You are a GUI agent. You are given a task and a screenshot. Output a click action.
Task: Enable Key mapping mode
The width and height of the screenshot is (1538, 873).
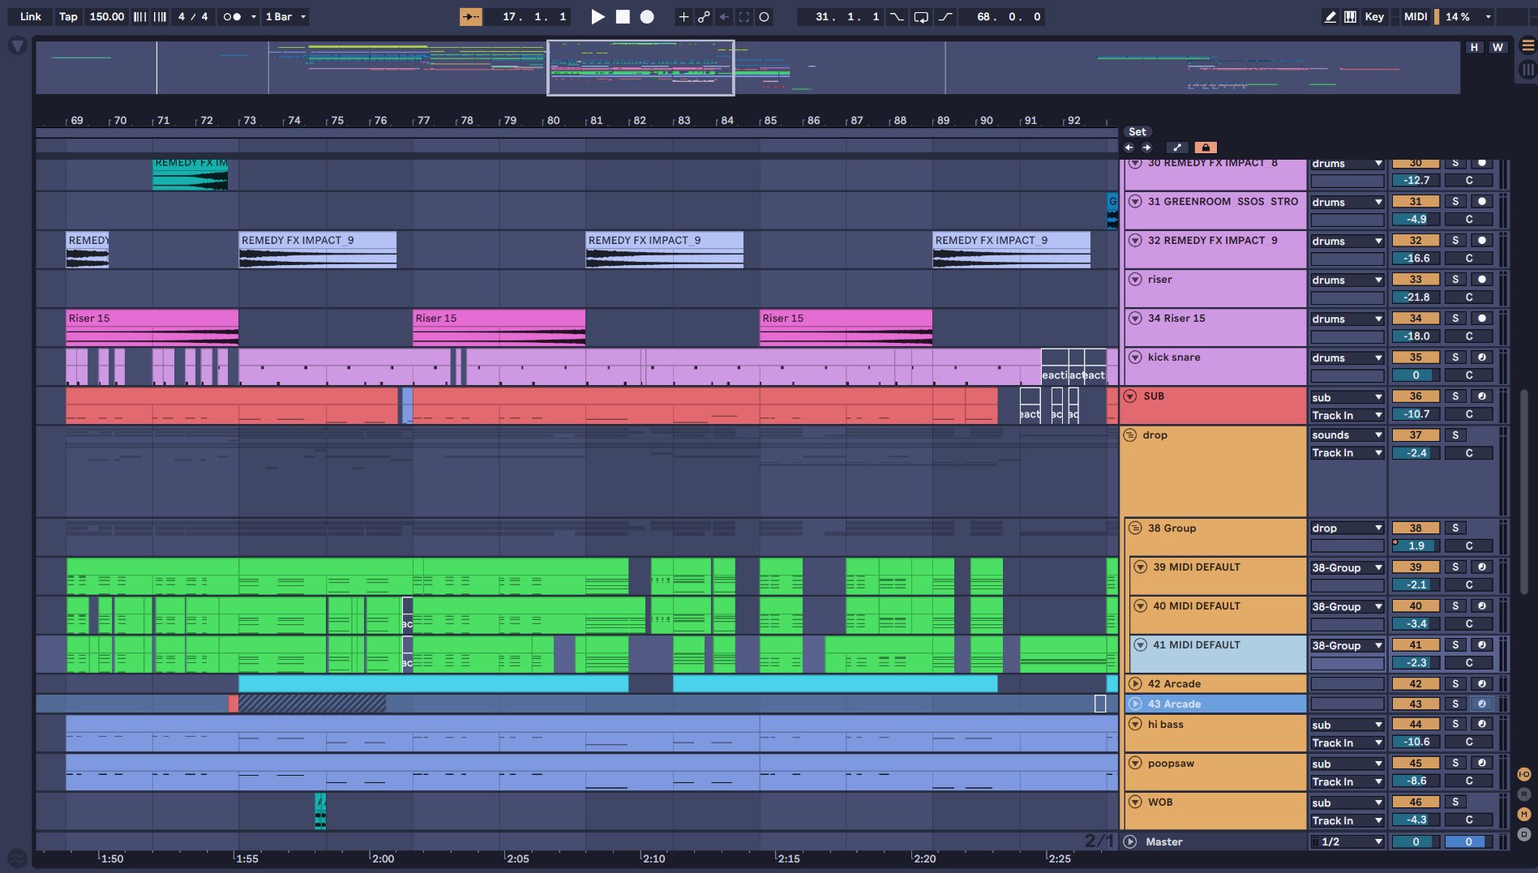coord(1373,16)
